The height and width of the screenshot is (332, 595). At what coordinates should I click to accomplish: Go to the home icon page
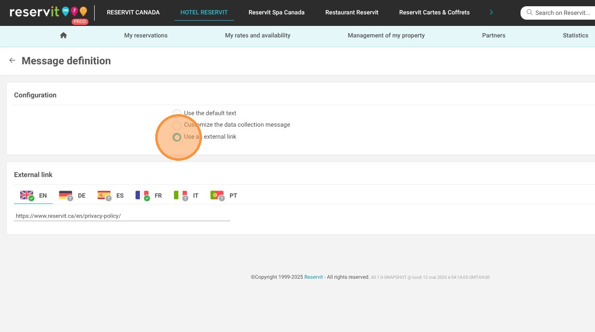(63, 35)
